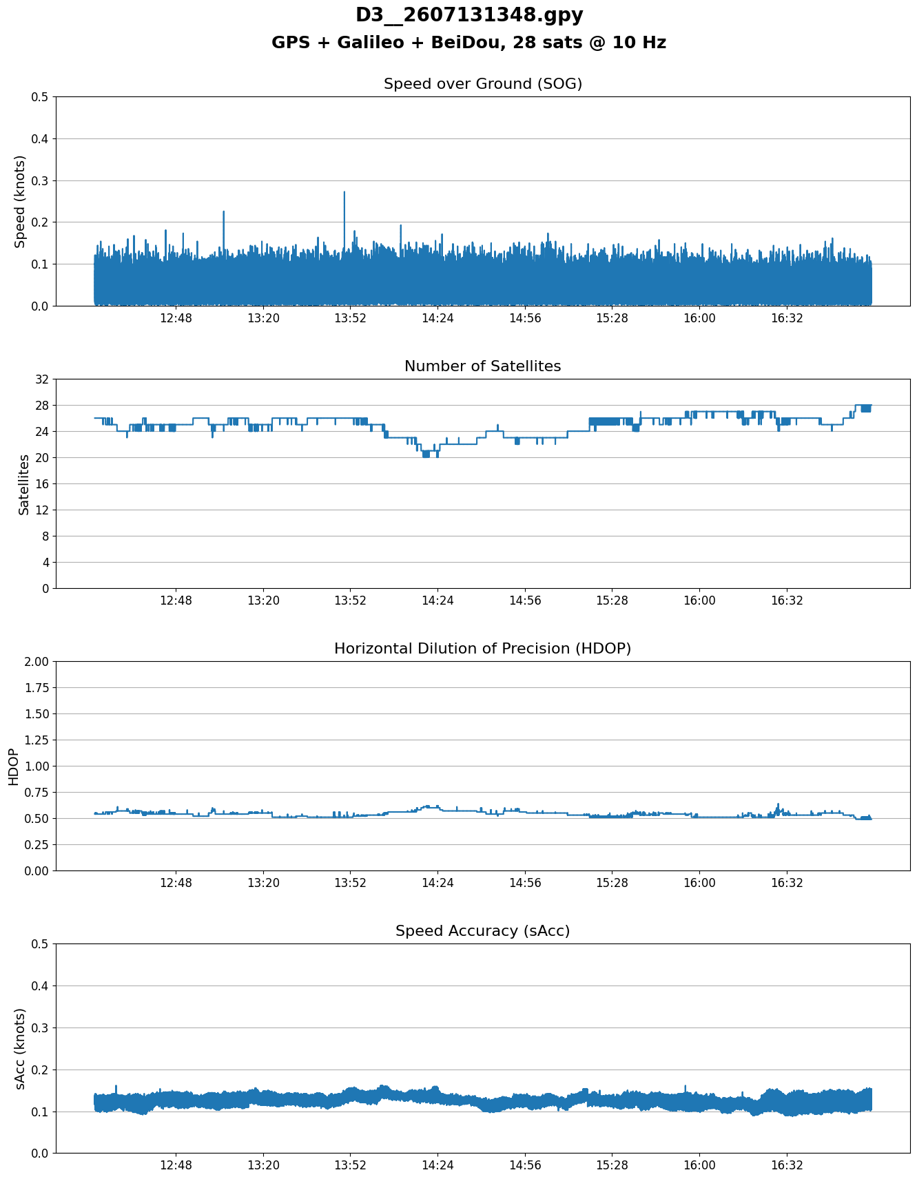Click the 12:48 tick under SOG chart
Screen dimensions: 917x1179
176,318
